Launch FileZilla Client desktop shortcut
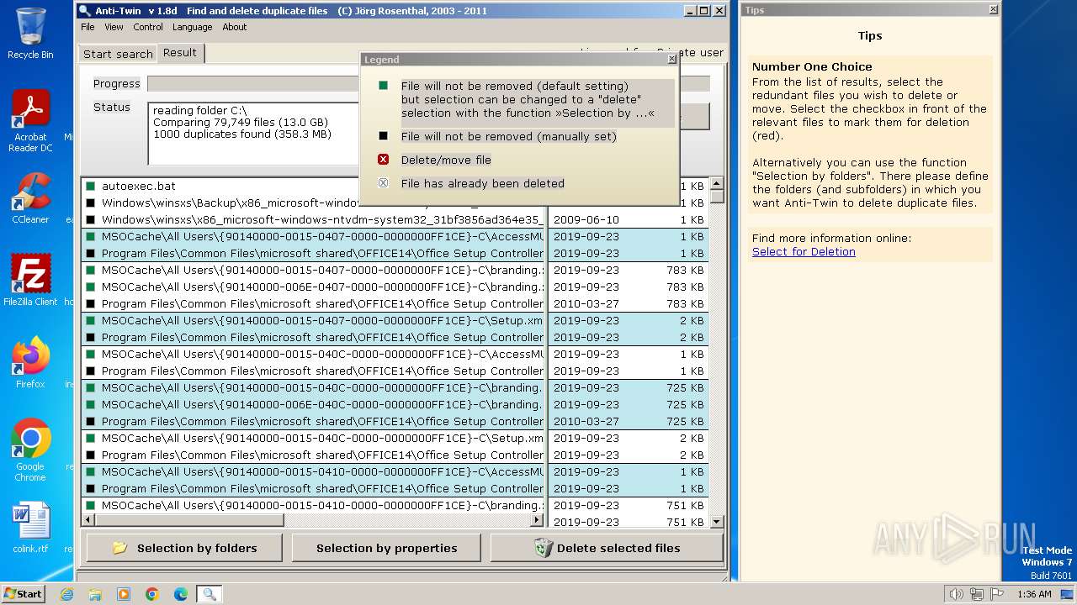 coord(30,281)
